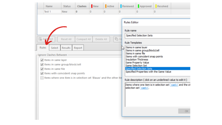The image size is (222, 125).
Task: Sort by the orange Active column
Action: tap(110, 6)
